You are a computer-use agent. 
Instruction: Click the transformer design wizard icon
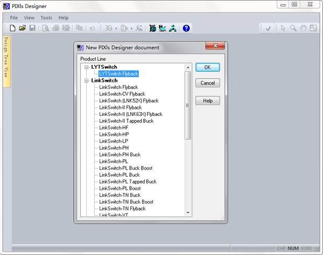coord(109,28)
